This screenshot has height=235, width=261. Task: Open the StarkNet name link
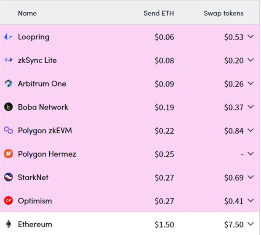pos(33,177)
